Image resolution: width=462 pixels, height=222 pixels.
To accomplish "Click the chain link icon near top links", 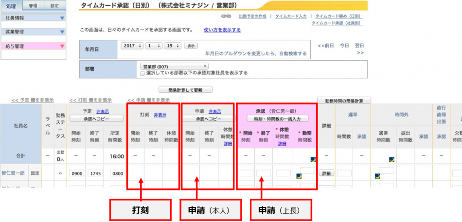I will (226, 17).
